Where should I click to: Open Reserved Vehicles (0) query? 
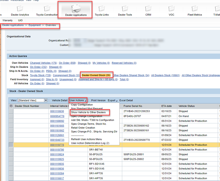[x=124, y=63]
